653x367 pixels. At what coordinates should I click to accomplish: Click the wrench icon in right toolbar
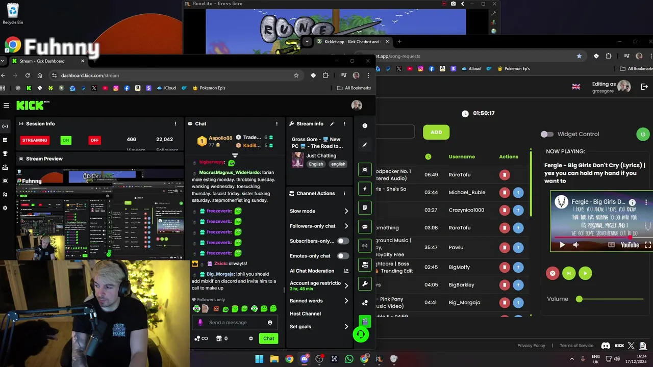(x=365, y=283)
